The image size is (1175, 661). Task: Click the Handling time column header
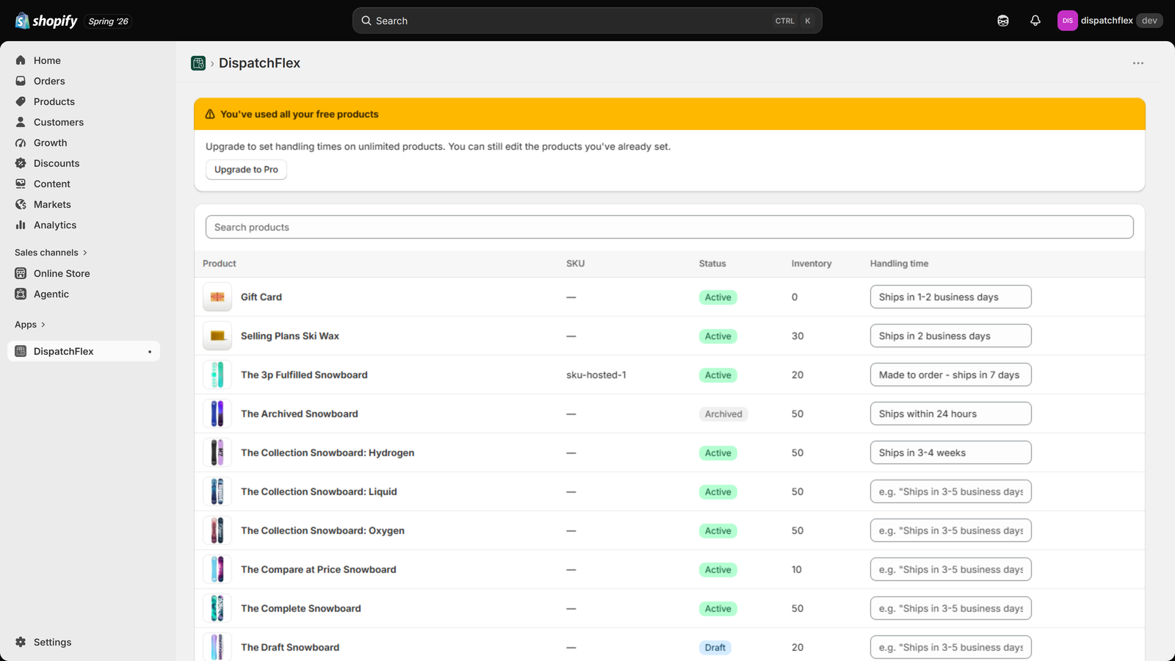[x=899, y=264]
